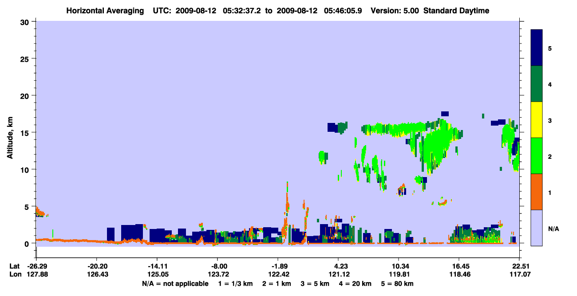Click longitude value 119.81
Image resolution: width=577 pixels, height=296 pixels.
pos(399,274)
